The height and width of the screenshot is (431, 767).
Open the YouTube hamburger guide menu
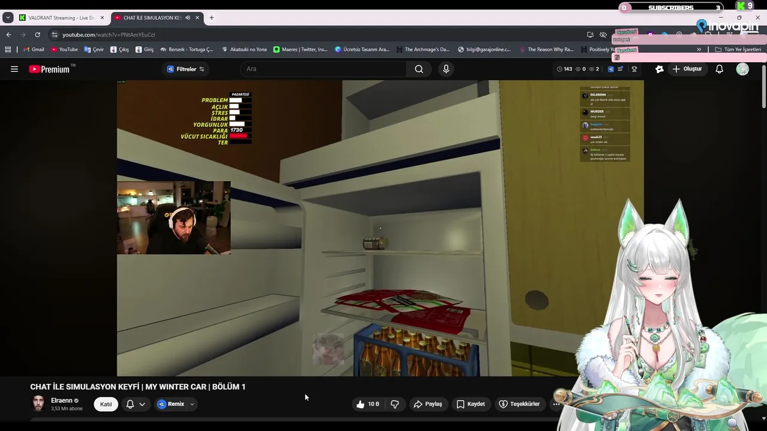point(14,69)
